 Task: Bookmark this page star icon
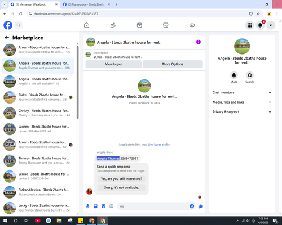coord(258,14)
